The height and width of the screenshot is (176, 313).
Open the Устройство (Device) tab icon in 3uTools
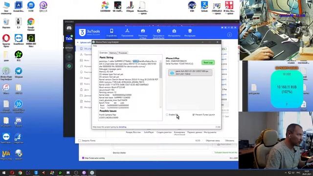112,31
